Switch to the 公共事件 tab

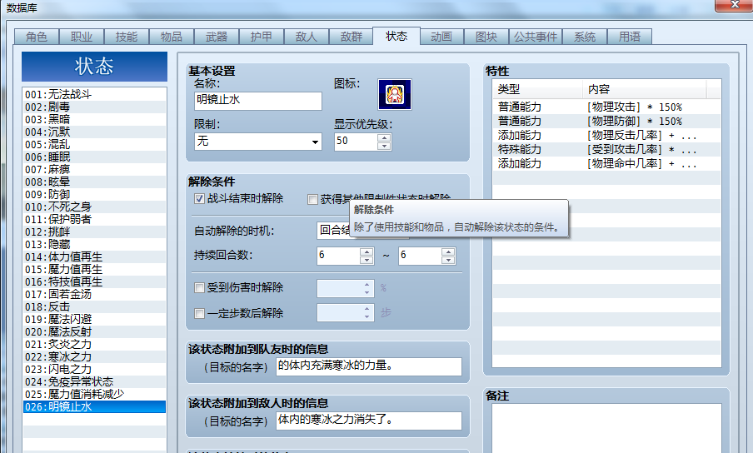(536, 37)
